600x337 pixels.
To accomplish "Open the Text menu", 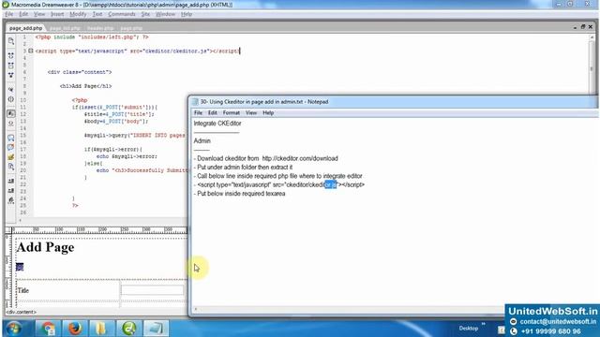I will (97, 14).
